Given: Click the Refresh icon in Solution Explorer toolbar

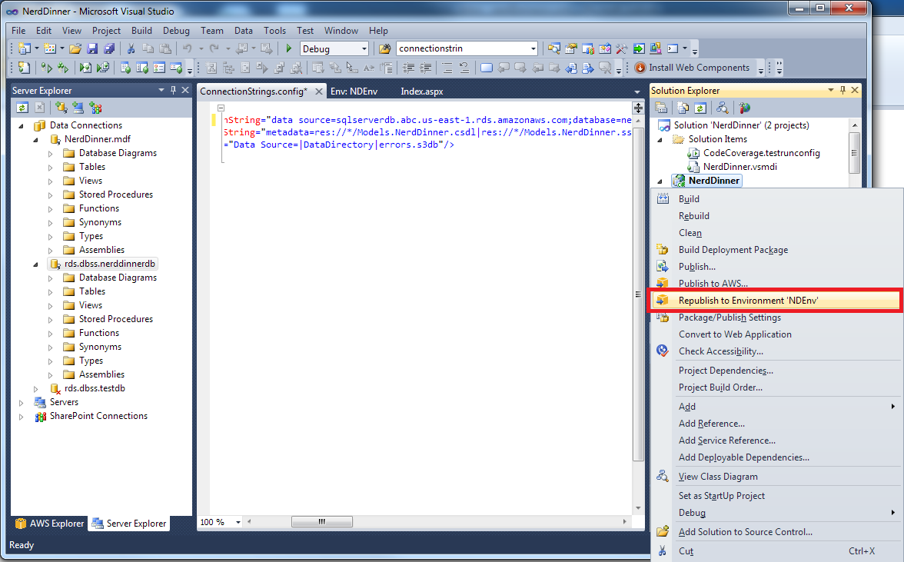Looking at the screenshot, I should (700, 108).
